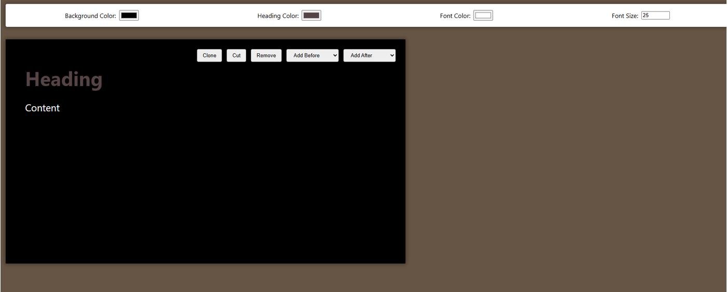Click the chevron arrow on Add After
Viewport: 727px width, 292px height.
[392, 55]
